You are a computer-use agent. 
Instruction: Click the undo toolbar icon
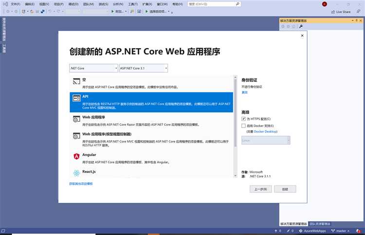tap(50, 11)
